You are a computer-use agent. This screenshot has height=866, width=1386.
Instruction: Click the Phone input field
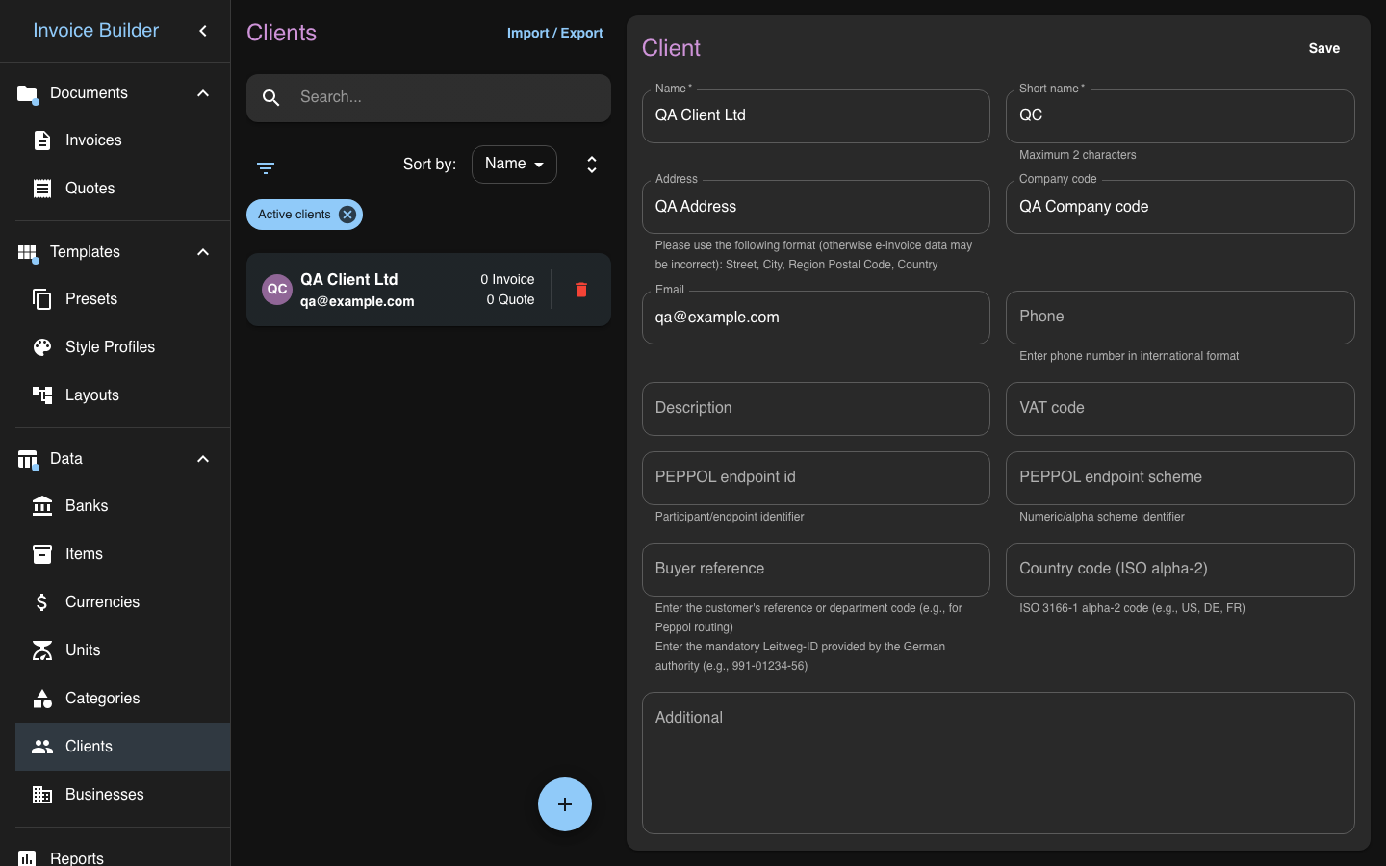click(1180, 318)
